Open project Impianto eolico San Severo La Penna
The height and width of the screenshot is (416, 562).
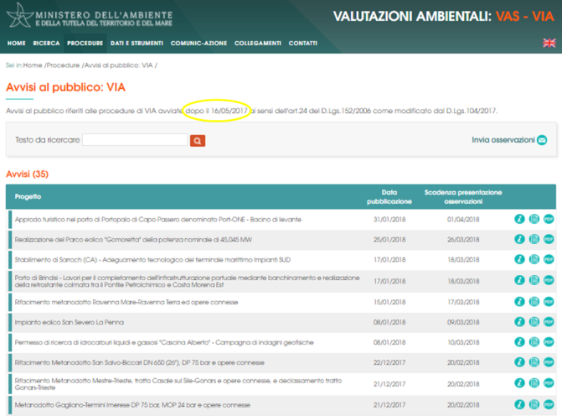[x=70, y=322]
